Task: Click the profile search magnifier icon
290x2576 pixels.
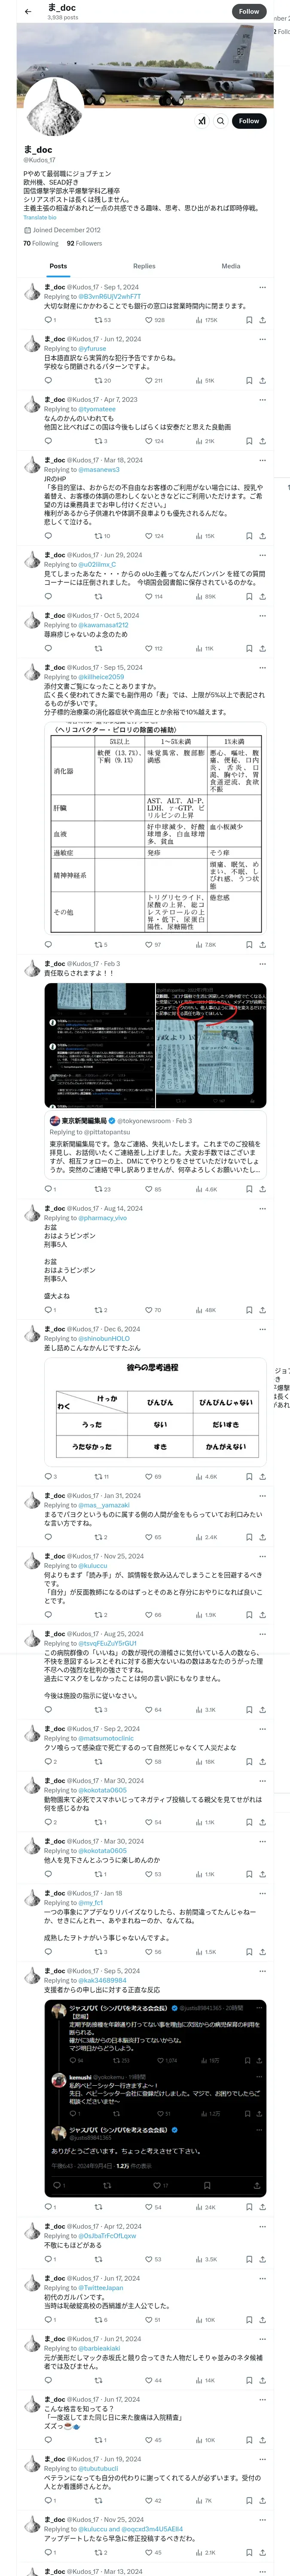Action: (x=220, y=121)
